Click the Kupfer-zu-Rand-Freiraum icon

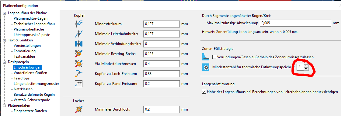[x=78, y=84]
